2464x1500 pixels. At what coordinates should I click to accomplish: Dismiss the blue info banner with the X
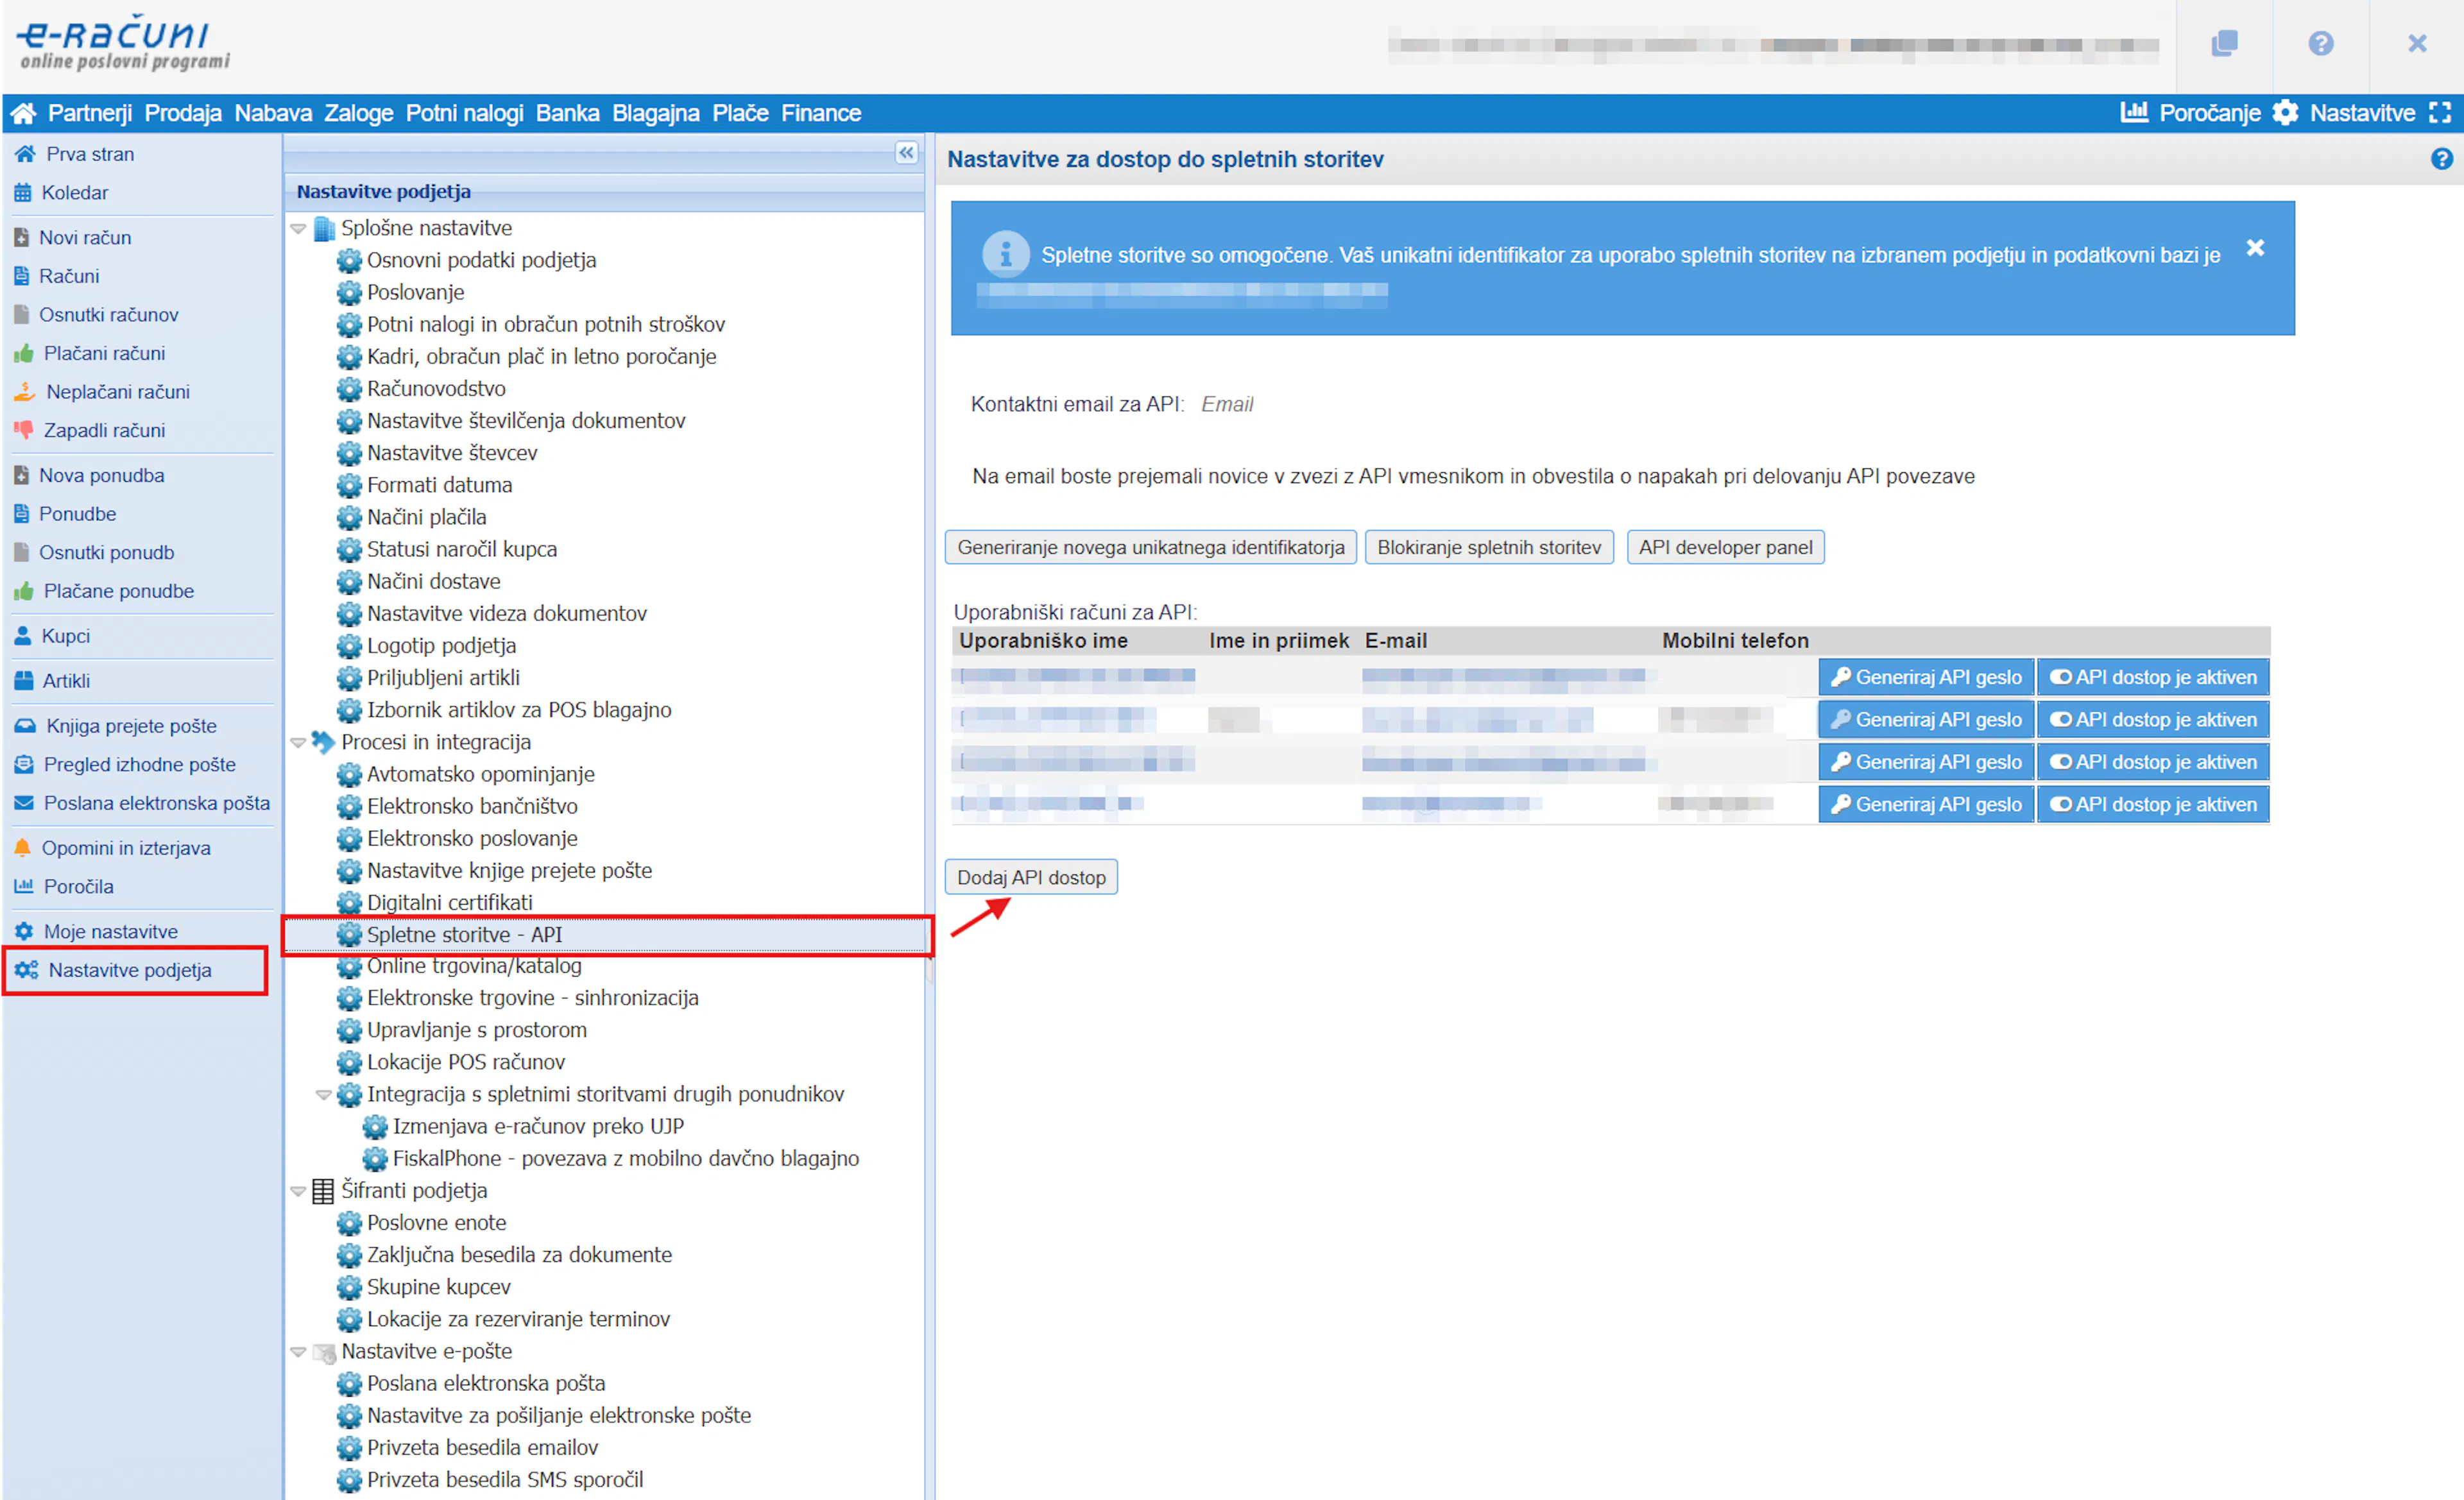(x=2255, y=247)
